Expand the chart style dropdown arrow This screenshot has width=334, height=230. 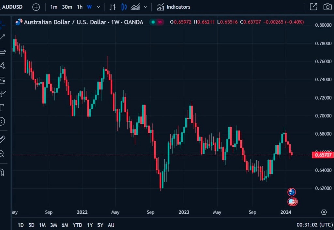(145, 7)
